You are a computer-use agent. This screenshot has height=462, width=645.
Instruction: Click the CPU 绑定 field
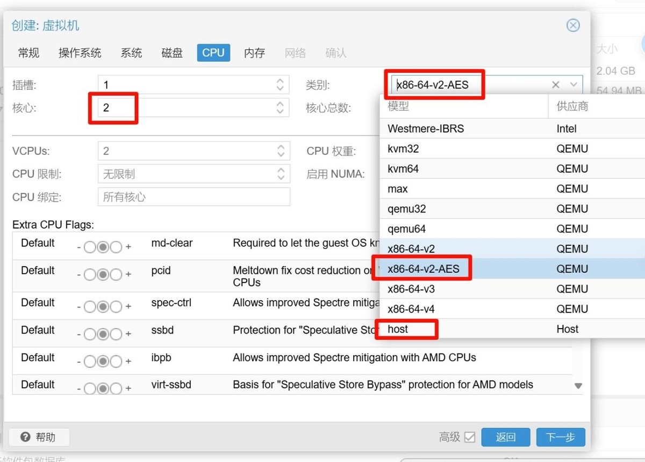[x=194, y=197]
